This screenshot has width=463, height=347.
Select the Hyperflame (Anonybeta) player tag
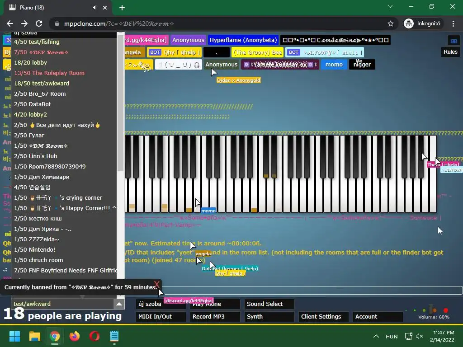(243, 40)
